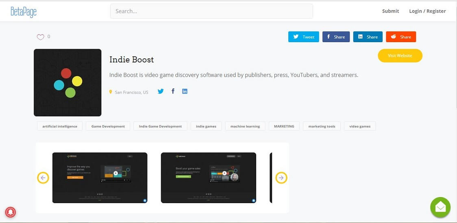Image resolution: width=457 pixels, height=223 pixels.
Task: Open Indie Boost's Facebook profile icon
Action: [x=173, y=91]
